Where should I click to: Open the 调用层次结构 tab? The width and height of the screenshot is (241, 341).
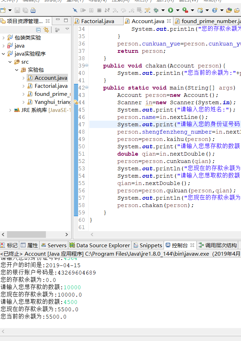tap(218, 245)
